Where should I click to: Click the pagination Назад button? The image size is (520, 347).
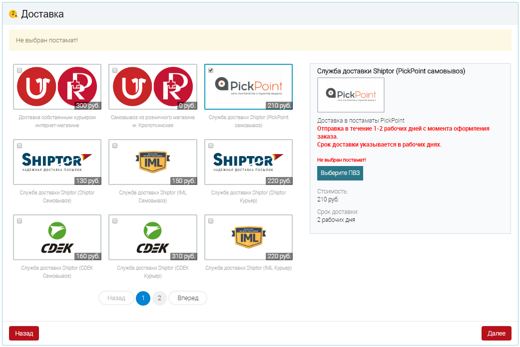pyautogui.click(x=116, y=298)
